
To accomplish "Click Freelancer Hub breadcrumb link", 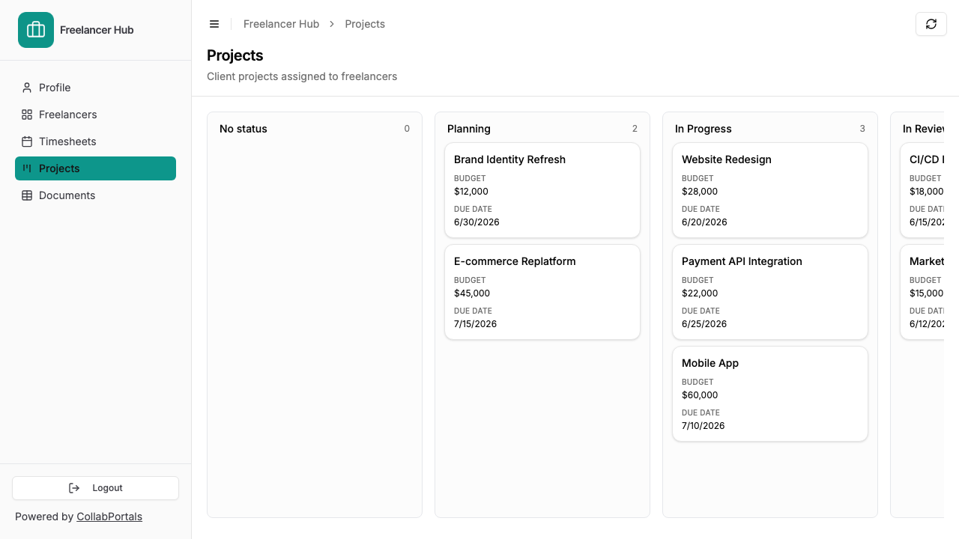I will pos(281,24).
